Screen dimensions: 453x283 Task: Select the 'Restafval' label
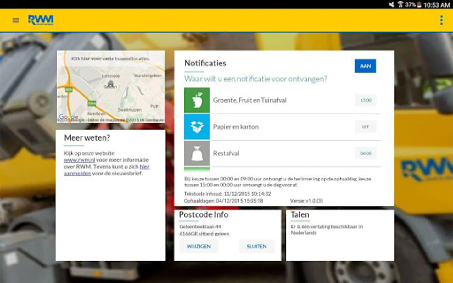click(226, 153)
